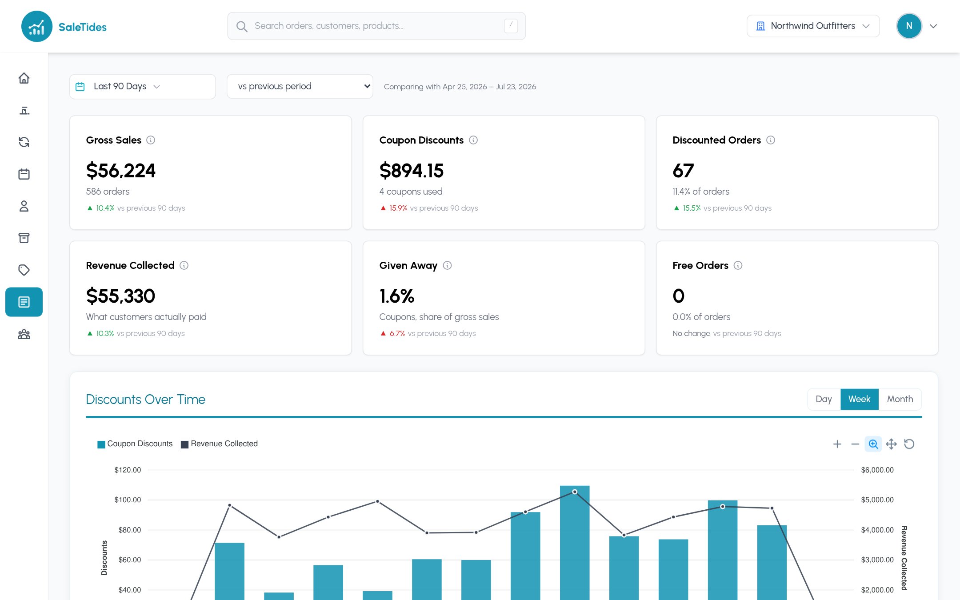Open the Home dashboard sidebar icon
The width and height of the screenshot is (960, 600).
click(24, 78)
